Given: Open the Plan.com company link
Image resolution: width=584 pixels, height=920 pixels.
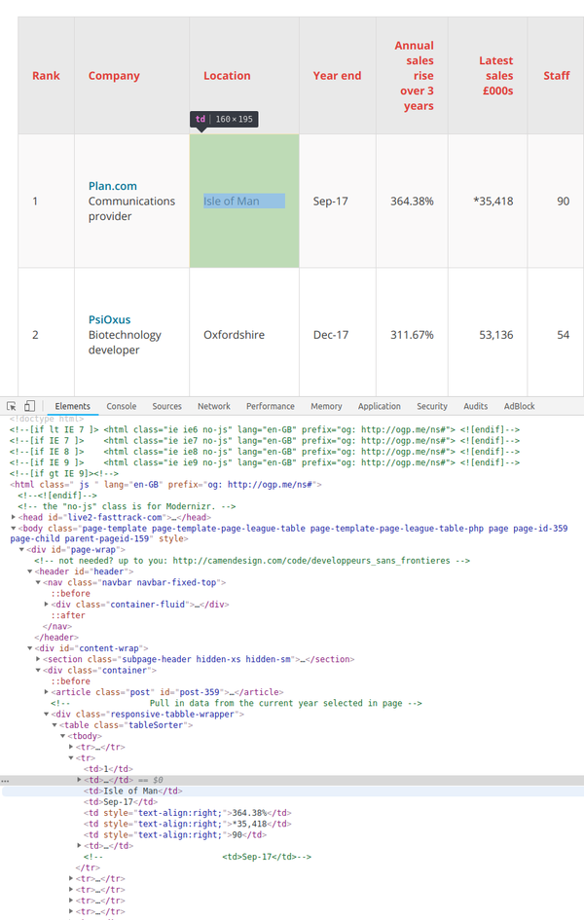Looking at the screenshot, I should pos(113,186).
